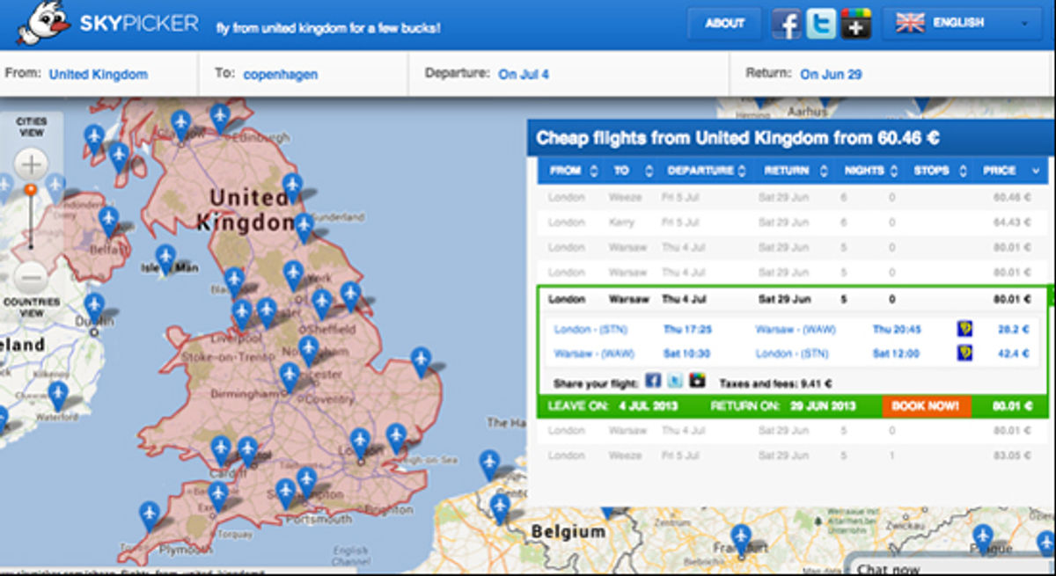Open Skypicker's Google+ page from the header

point(856,24)
